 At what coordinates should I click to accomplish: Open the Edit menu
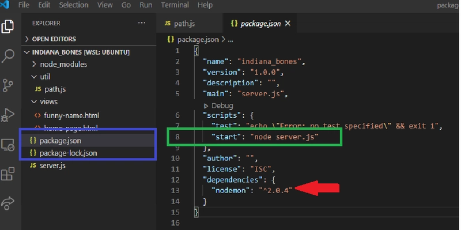(44, 5)
